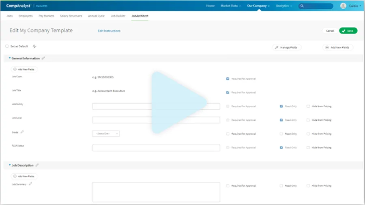365x215 pixels.
Task: Click the user avatar icon beside Caitlin
Action: point(343,6)
